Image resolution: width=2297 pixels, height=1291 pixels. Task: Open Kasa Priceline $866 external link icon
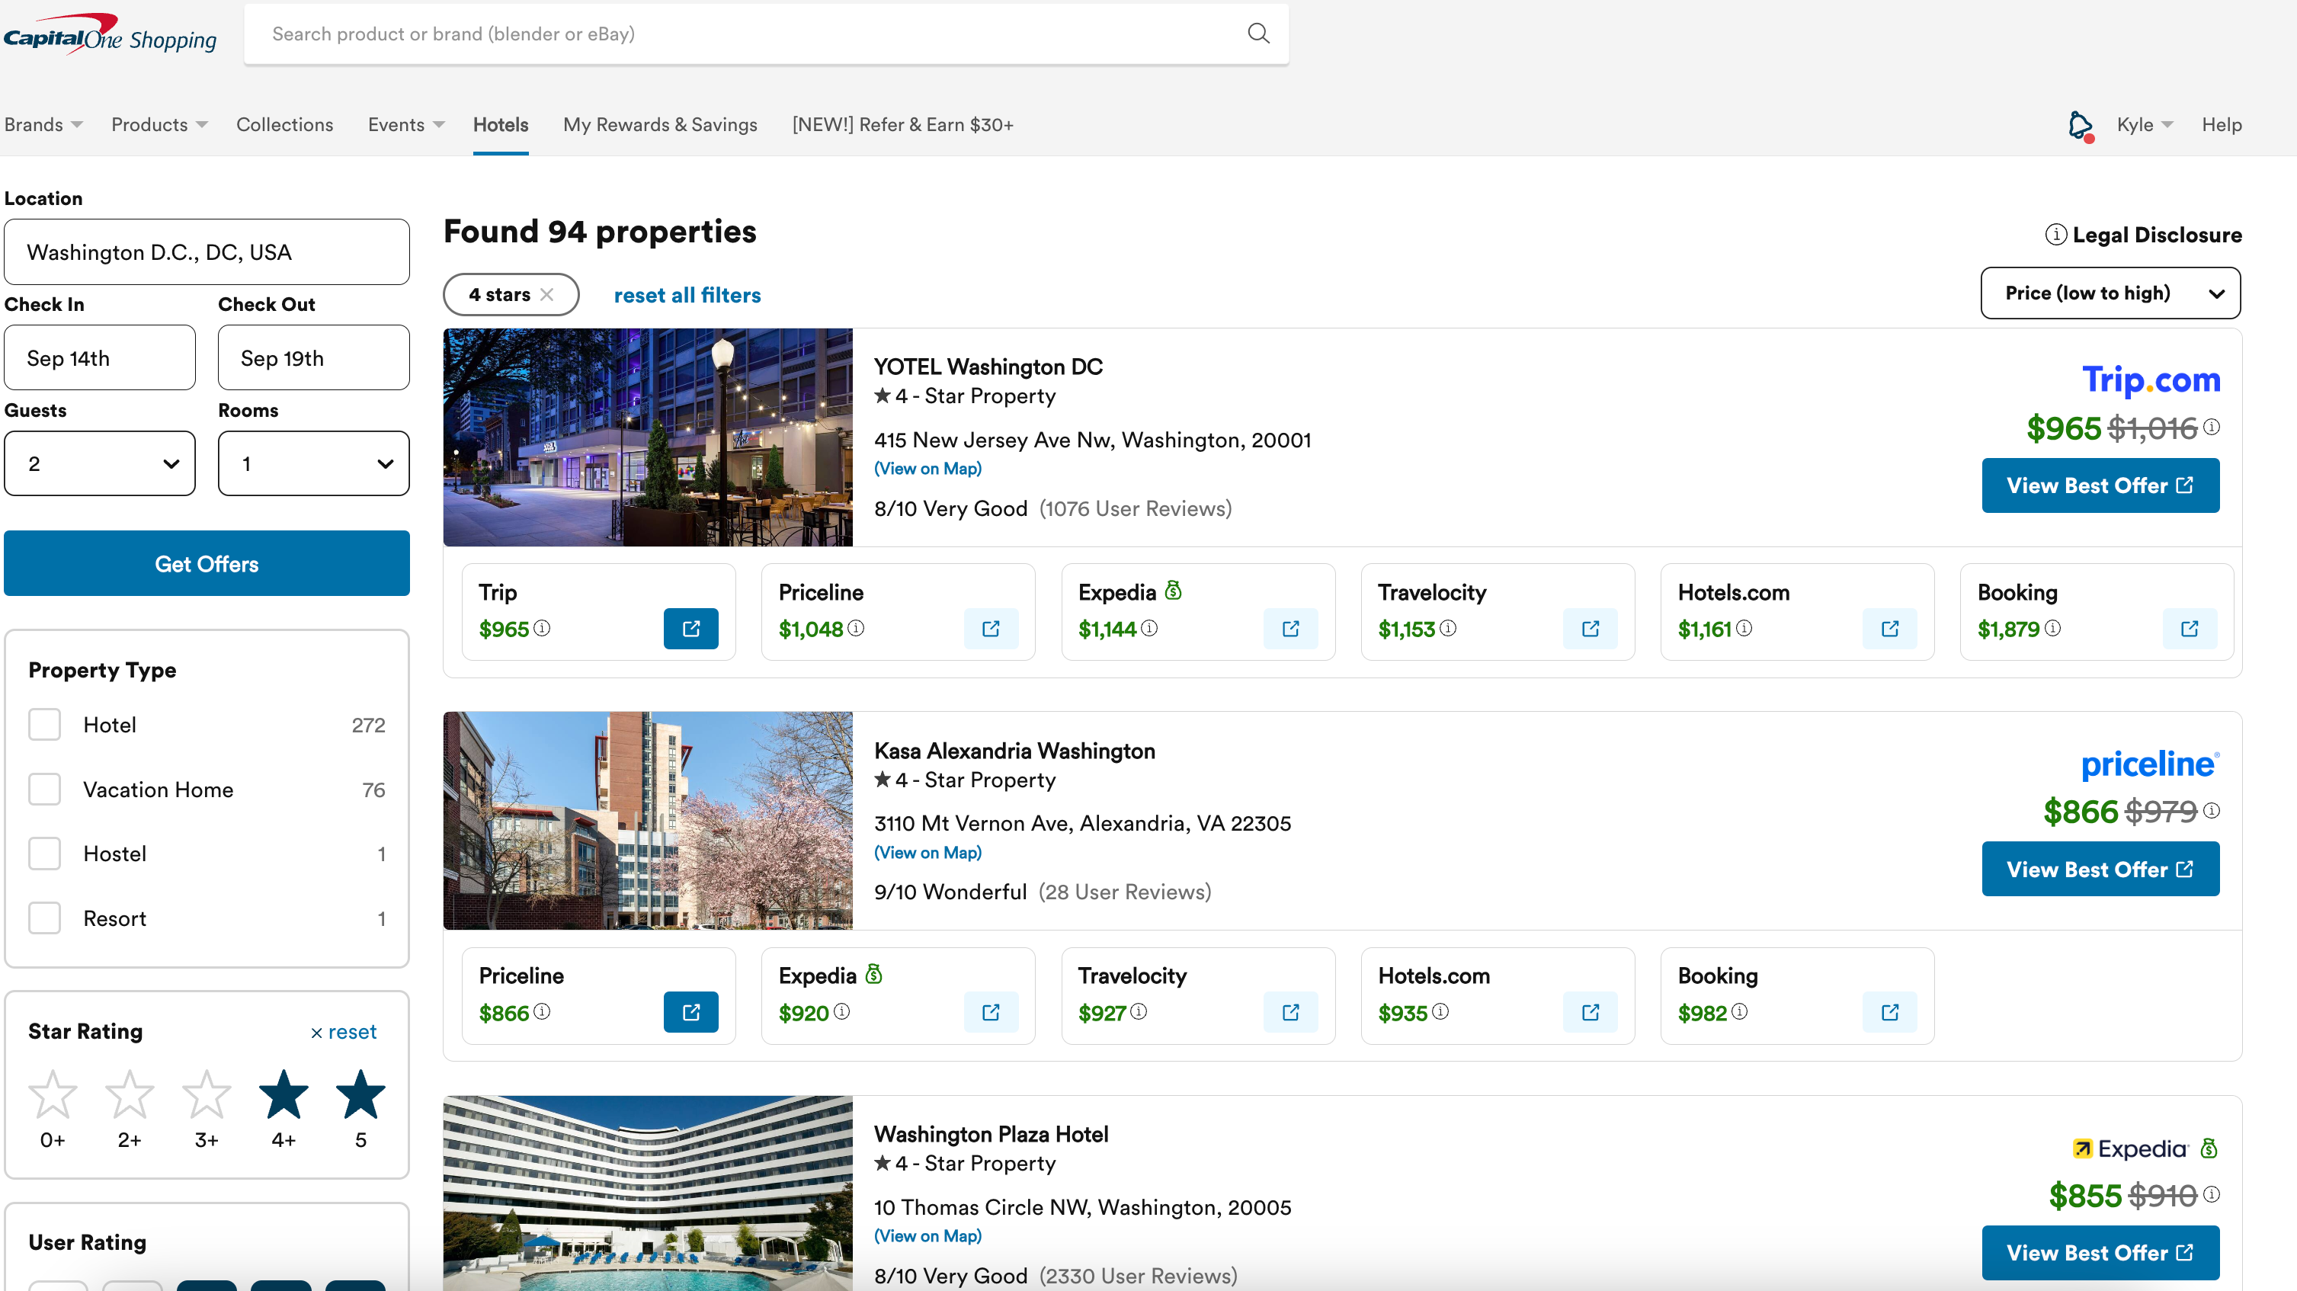pyautogui.click(x=690, y=1012)
